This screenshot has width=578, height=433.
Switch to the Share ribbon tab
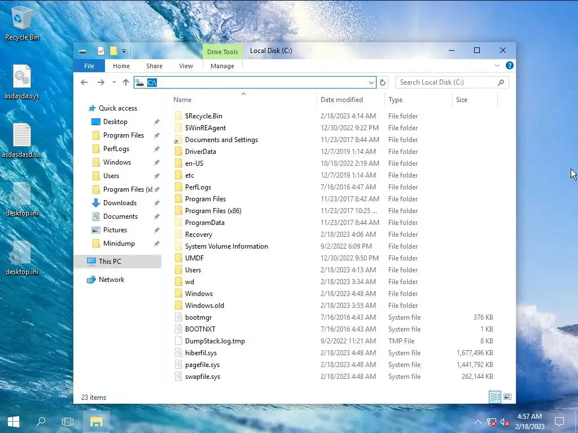tap(154, 66)
